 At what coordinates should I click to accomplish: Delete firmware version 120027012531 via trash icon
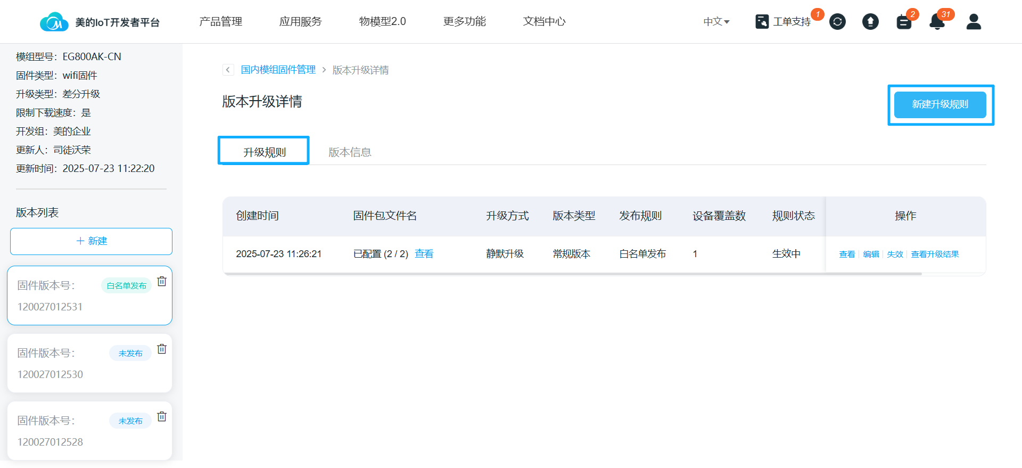pos(162,281)
